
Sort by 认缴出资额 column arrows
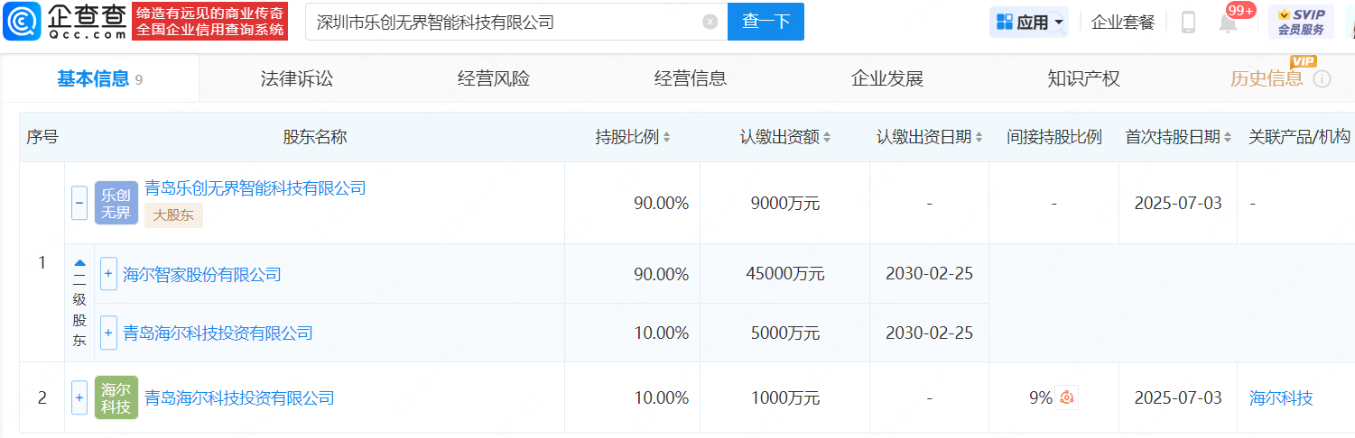tap(826, 137)
